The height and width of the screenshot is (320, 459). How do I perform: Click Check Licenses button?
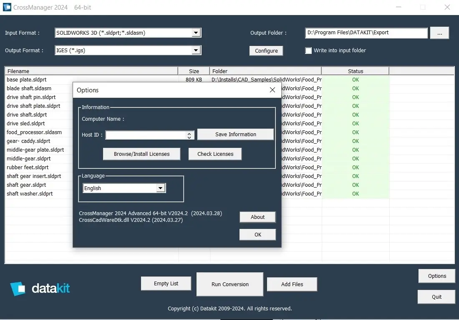[x=215, y=154]
